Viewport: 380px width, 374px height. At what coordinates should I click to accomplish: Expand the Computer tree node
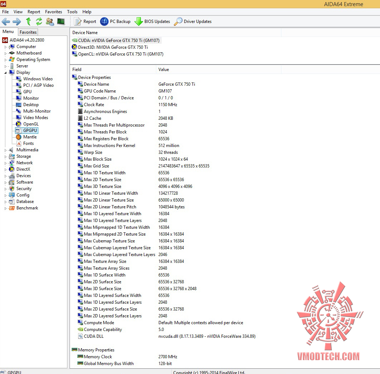coord(5,47)
